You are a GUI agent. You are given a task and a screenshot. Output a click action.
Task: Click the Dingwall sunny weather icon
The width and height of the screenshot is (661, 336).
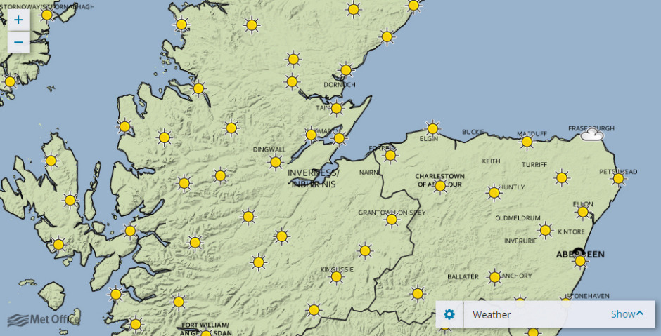(276, 163)
